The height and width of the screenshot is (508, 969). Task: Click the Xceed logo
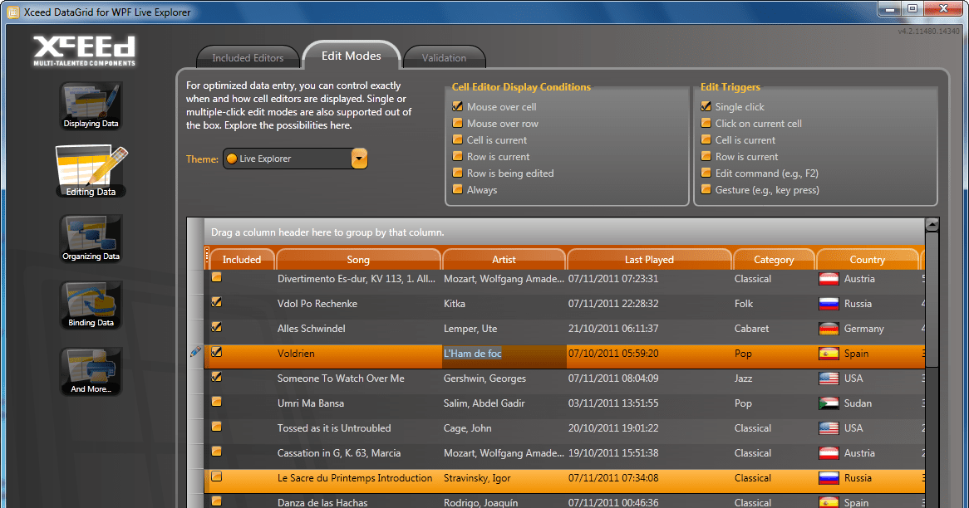point(86,50)
